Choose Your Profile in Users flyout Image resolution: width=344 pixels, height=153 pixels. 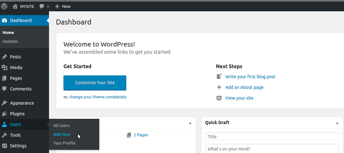click(64, 143)
